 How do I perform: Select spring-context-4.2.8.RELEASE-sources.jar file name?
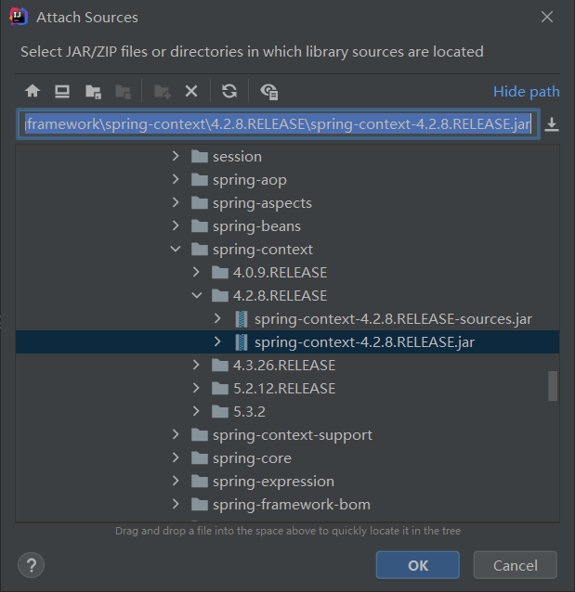tap(393, 319)
